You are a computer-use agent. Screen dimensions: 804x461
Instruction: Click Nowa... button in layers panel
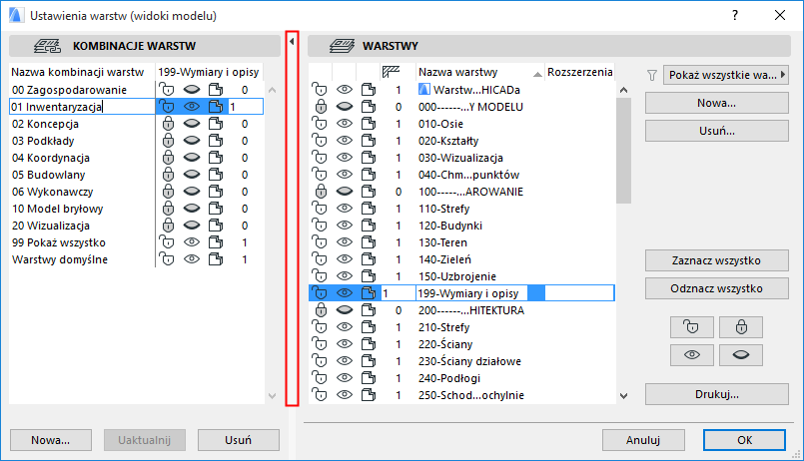click(x=716, y=103)
